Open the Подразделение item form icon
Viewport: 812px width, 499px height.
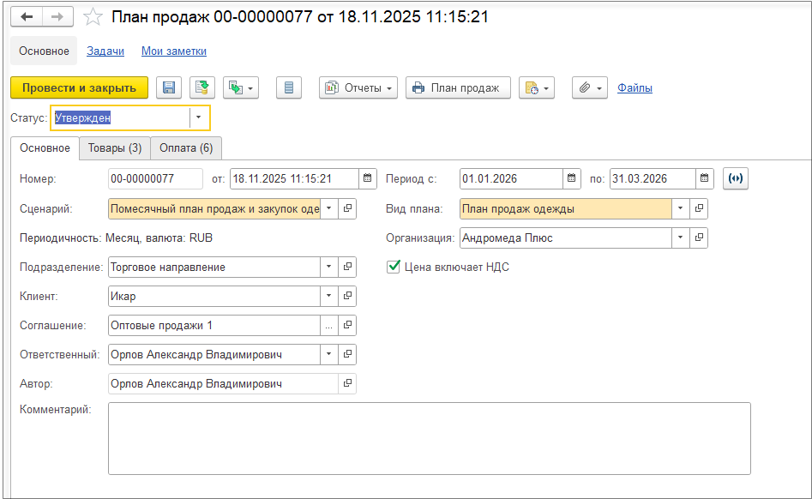click(347, 268)
